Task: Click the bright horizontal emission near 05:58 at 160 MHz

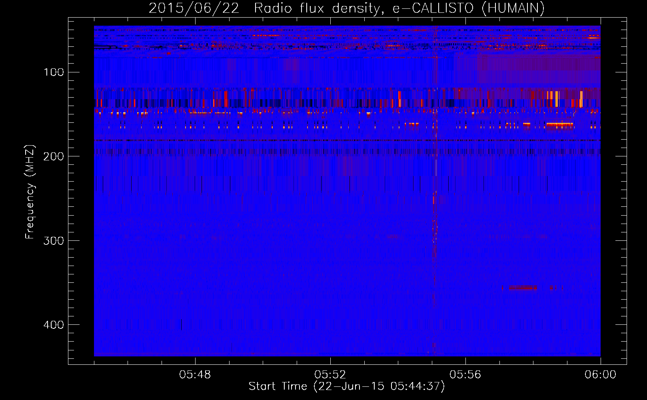Action: 560,125
